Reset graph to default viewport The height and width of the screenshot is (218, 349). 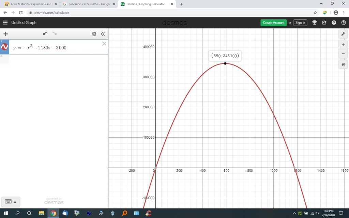coord(343,64)
